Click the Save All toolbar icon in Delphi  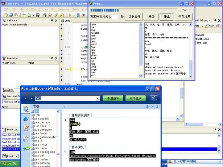click(x=45, y=15)
